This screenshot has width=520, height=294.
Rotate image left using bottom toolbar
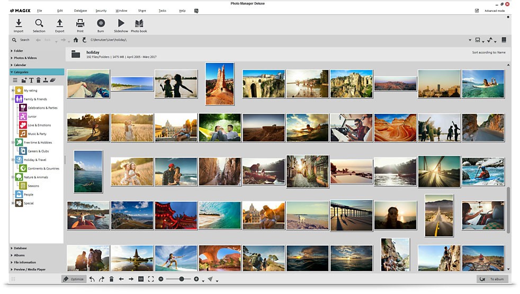click(x=92, y=279)
